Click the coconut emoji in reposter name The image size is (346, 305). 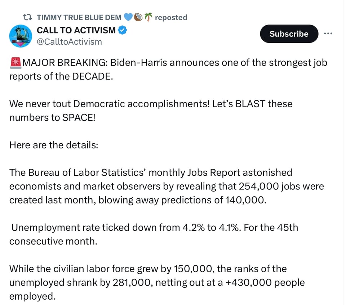[138, 17]
